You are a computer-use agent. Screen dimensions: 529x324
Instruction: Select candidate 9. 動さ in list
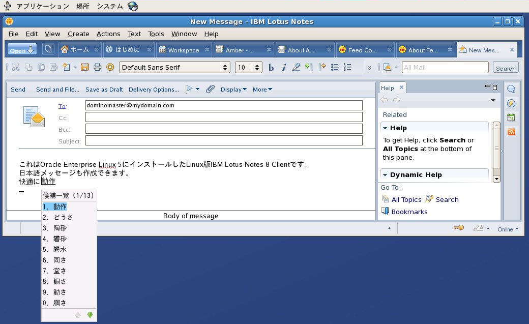click(x=69, y=292)
